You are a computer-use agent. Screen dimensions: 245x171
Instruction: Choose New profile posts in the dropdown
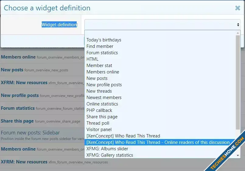tap(160, 85)
